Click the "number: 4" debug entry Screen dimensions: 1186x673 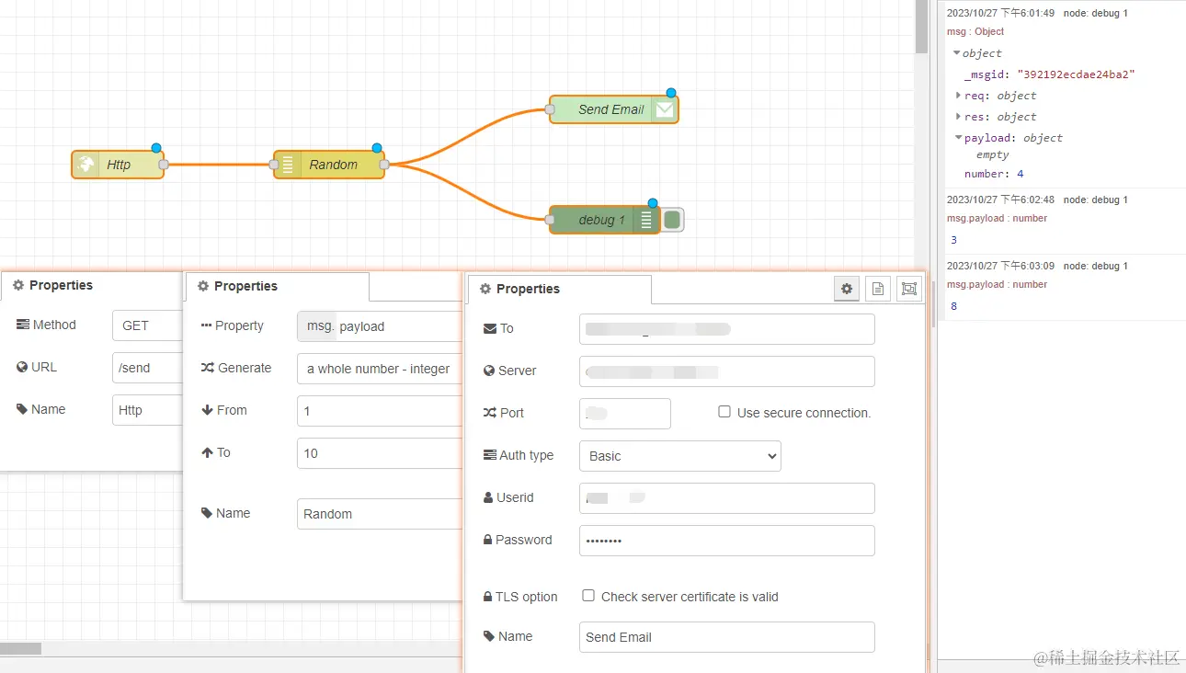coord(994,174)
